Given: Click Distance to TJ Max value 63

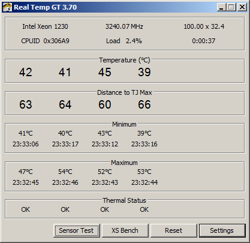Looking at the screenshot, I should click(26, 104).
